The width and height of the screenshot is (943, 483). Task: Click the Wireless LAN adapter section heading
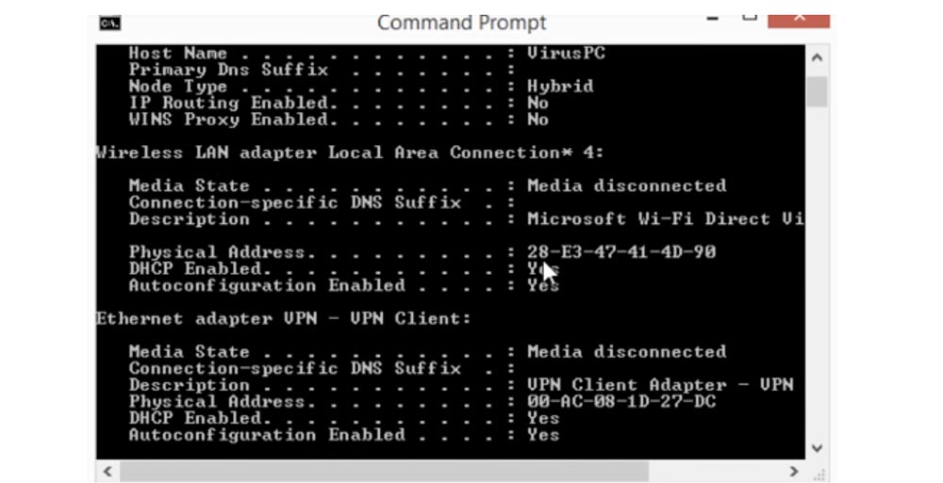coord(350,153)
